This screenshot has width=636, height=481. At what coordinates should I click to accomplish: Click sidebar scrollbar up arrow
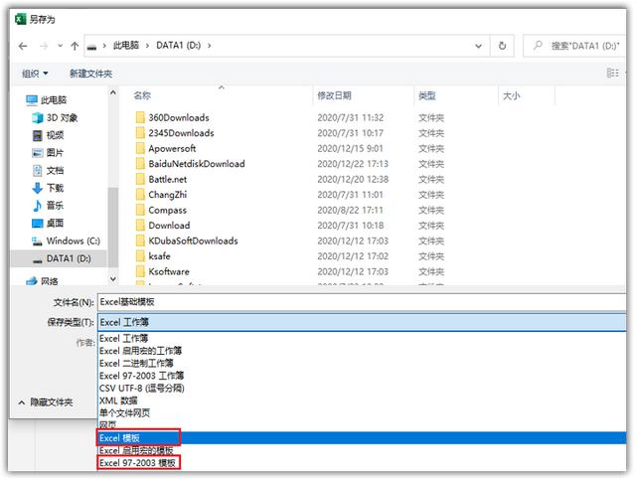[x=113, y=92]
